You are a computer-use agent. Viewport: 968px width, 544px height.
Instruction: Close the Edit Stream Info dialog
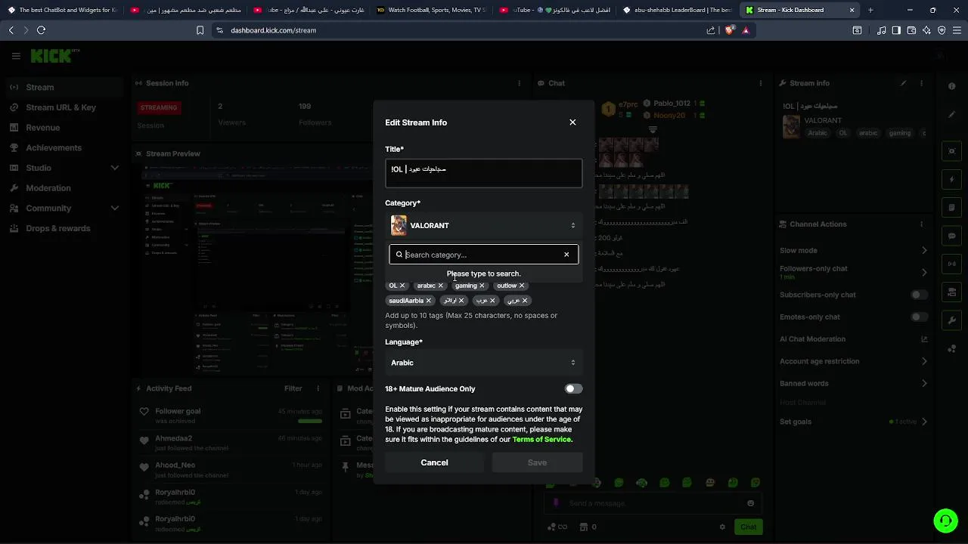[x=572, y=122]
